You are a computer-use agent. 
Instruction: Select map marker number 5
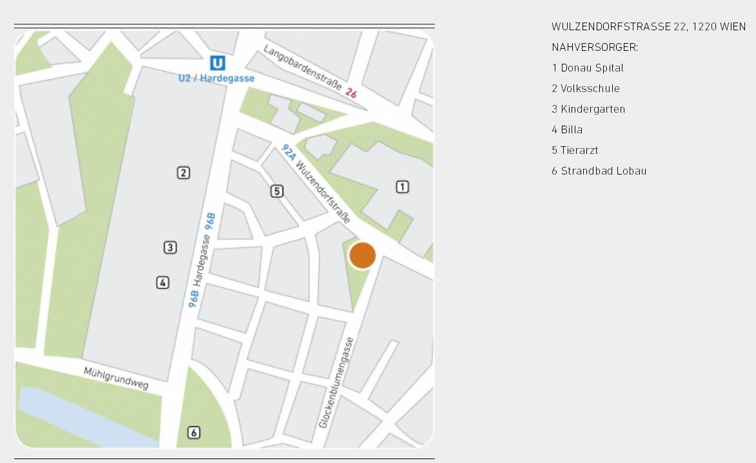(277, 191)
